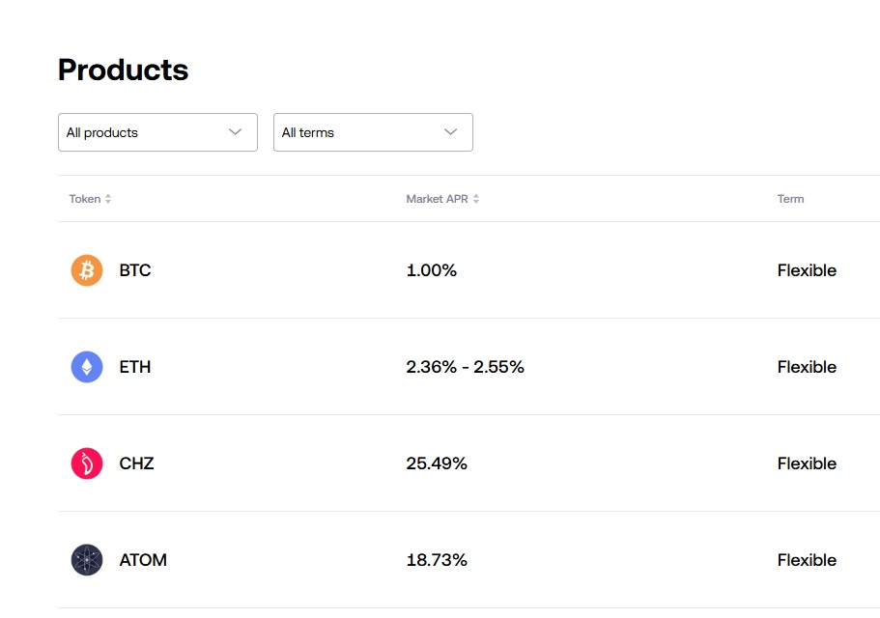
Task: Click the Market APR column header
Action: pos(437,199)
